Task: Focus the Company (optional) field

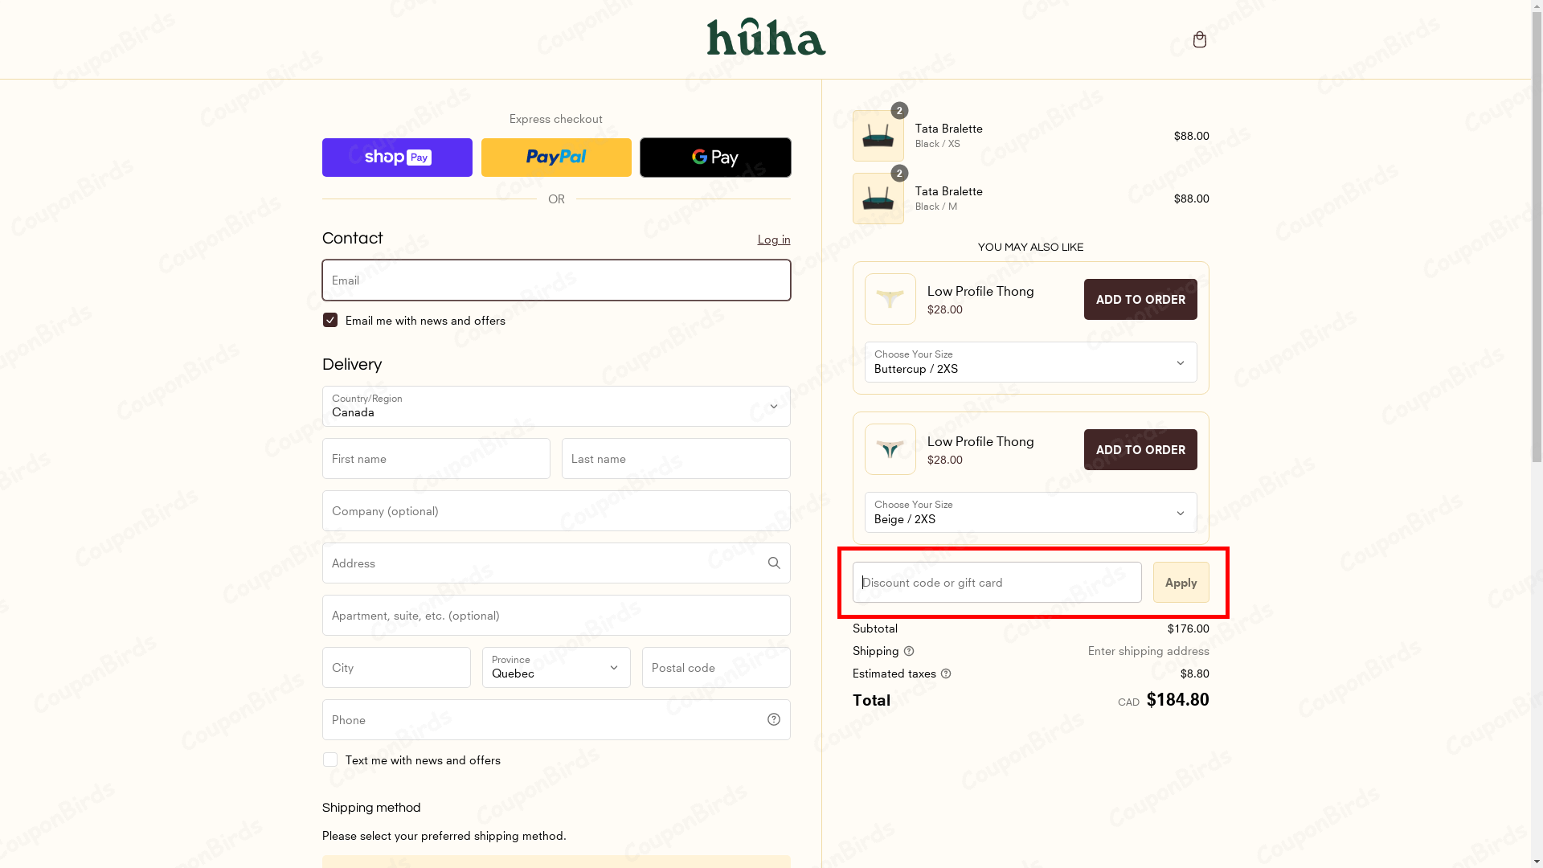Action: point(556,510)
